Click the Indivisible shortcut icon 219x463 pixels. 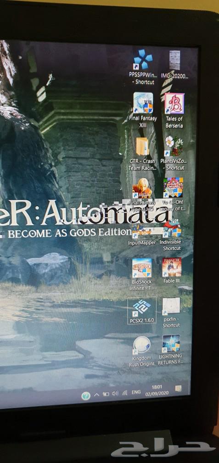pyautogui.click(x=173, y=229)
